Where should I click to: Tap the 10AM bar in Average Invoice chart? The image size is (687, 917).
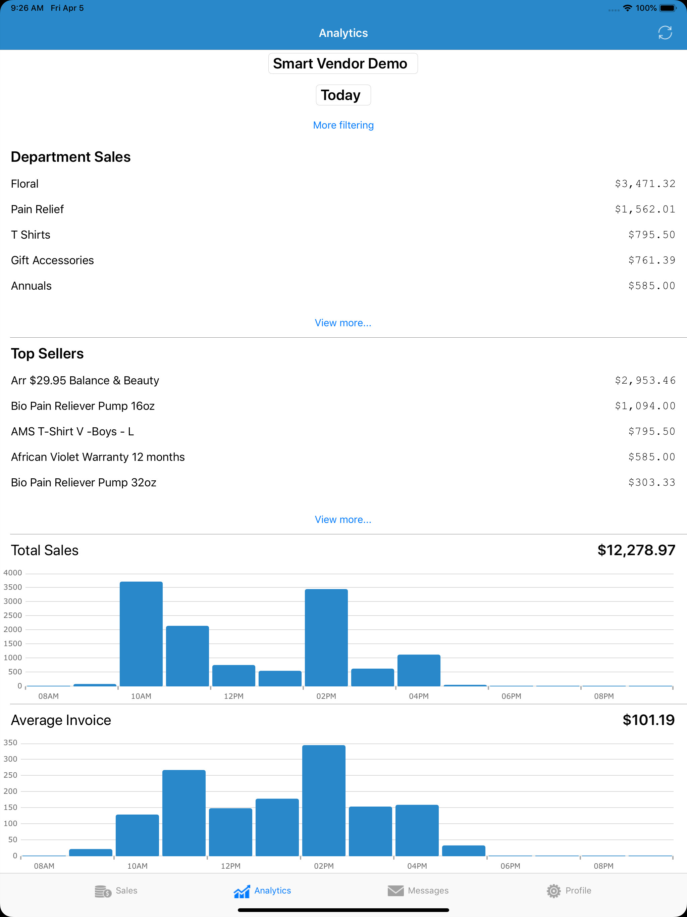pos(137,835)
